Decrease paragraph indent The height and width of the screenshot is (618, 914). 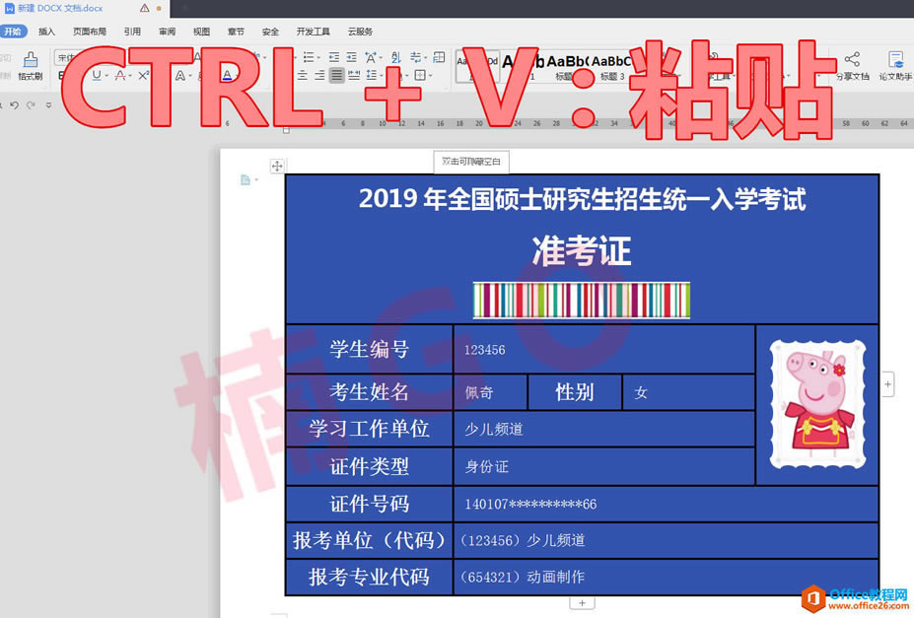tap(334, 56)
